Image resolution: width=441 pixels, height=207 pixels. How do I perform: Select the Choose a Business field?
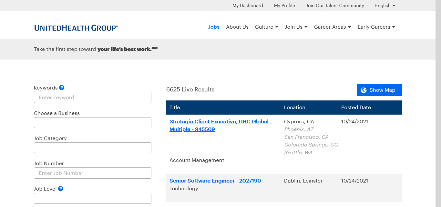tap(93, 123)
